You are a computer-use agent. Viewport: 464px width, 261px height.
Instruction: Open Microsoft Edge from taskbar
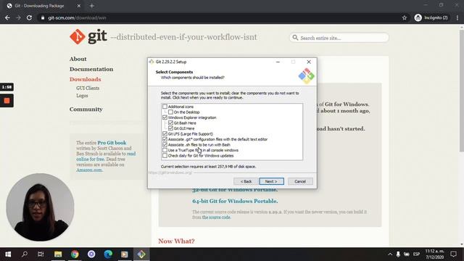pyautogui.click(x=108, y=254)
